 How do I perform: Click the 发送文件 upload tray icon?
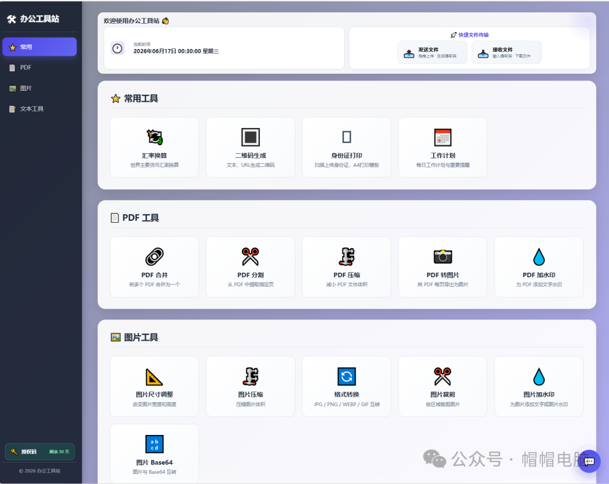pos(409,53)
